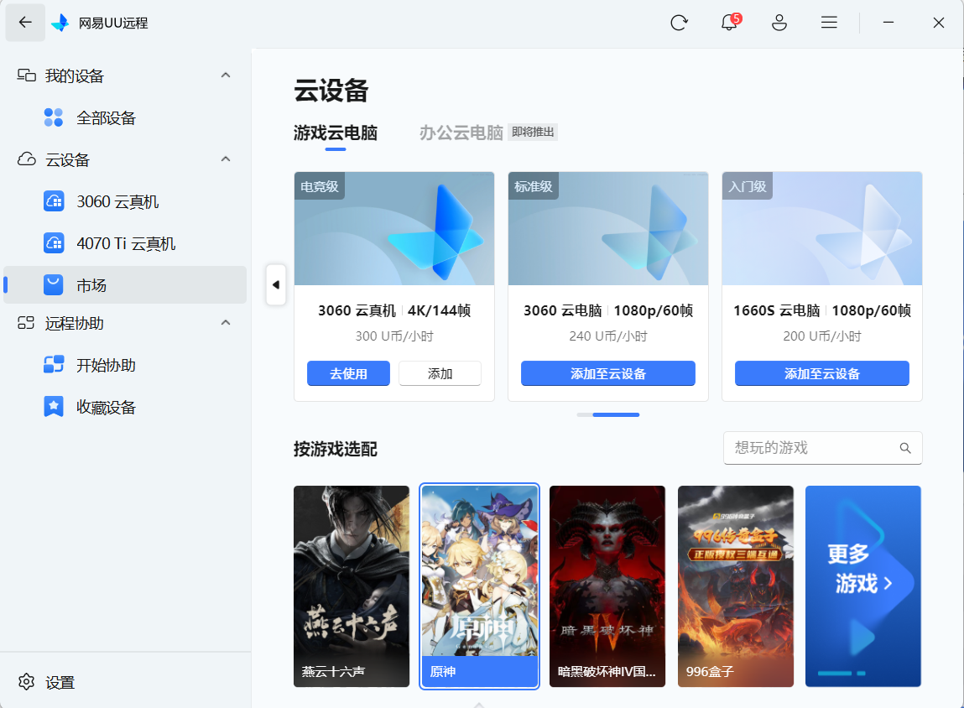964x708 pixels.
Task: Open the user account profile icon
Action: 779,23
